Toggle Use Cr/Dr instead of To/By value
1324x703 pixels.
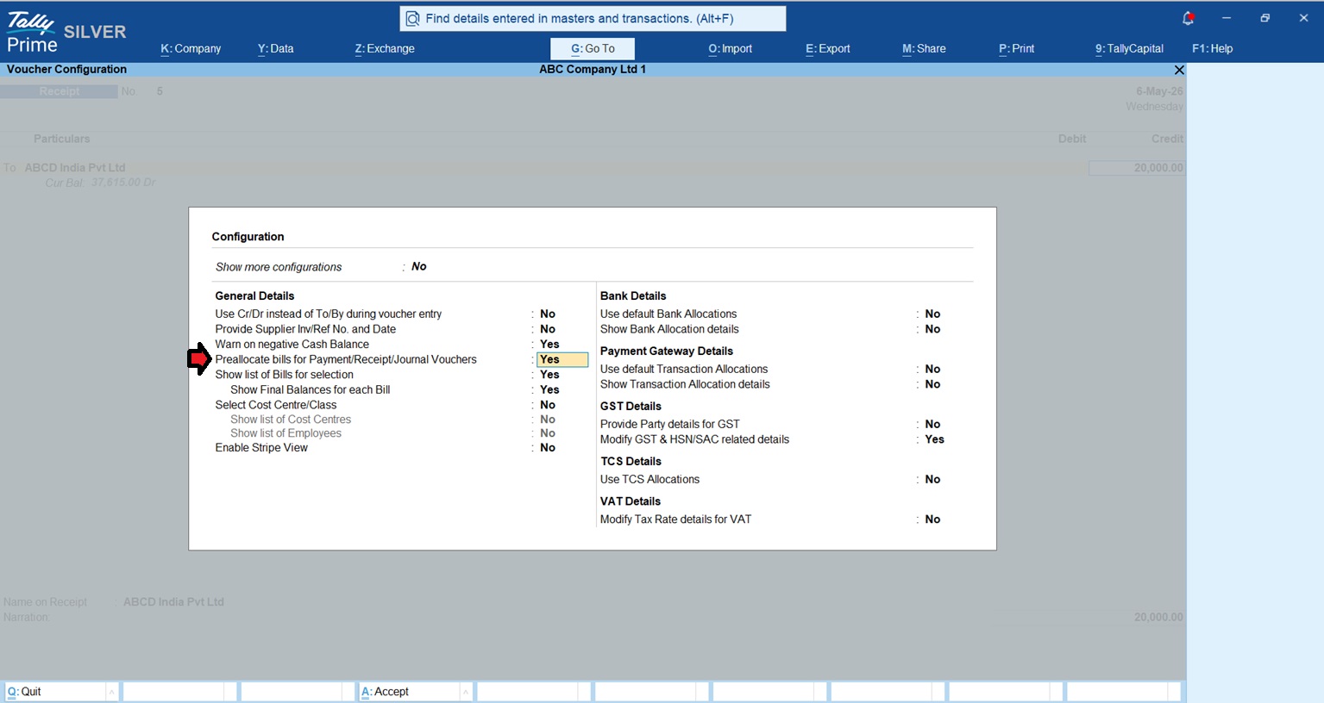548,314
